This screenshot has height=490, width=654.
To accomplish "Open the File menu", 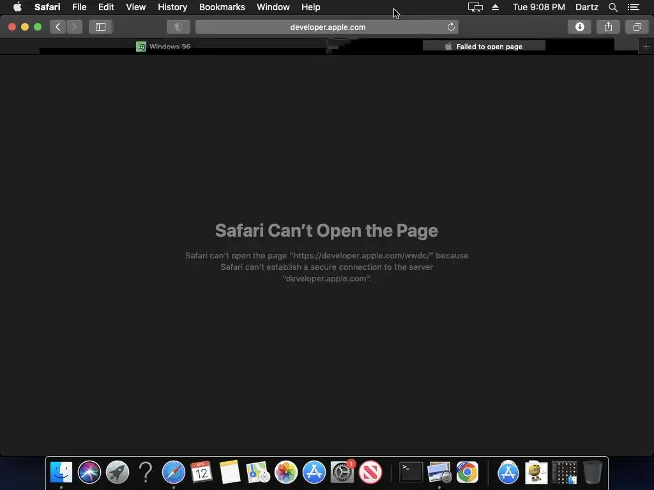I will (x=79, y=7).
